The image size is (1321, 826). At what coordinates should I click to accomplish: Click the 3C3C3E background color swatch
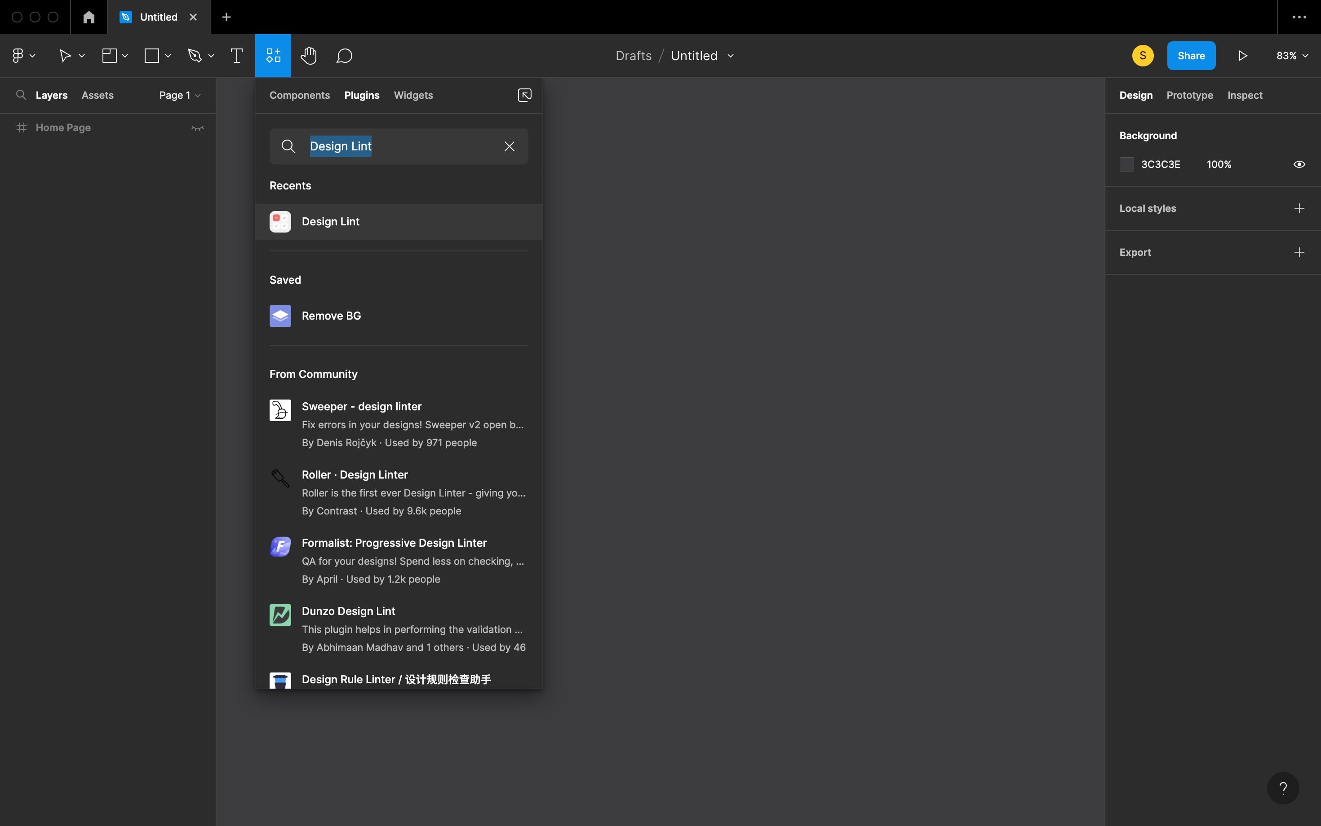pos(1126,164)
